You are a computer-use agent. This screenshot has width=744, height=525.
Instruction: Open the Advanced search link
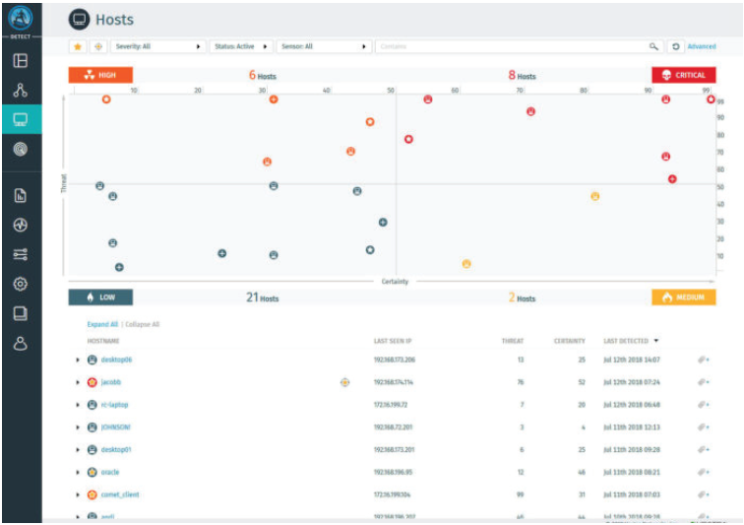702,46
